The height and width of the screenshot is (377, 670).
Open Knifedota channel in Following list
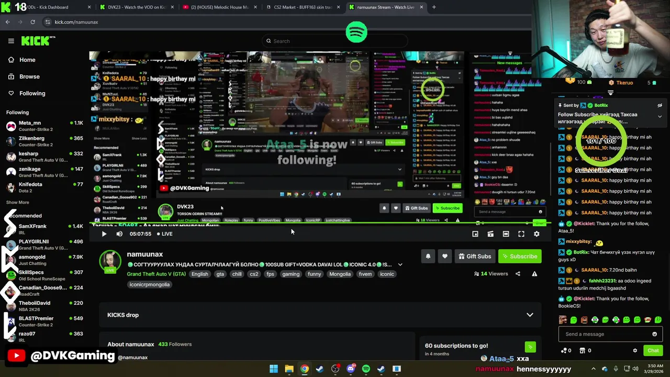44,187
